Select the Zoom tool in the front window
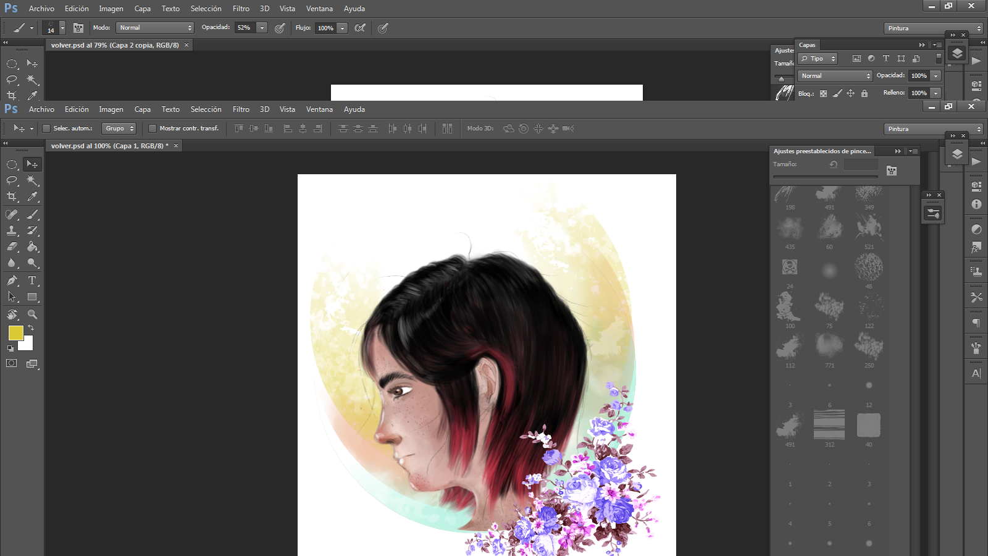This screenshot has height=556, width=988. 32,314
